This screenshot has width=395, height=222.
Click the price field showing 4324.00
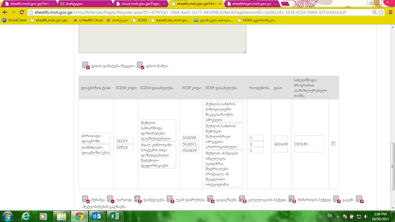click(280, 144)
